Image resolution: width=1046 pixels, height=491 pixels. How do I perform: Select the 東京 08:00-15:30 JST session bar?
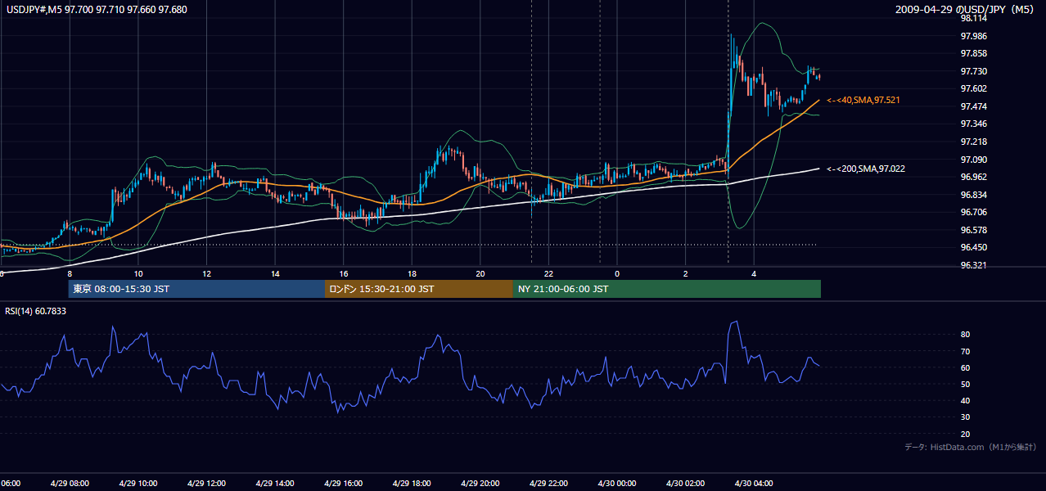[196, 289]
